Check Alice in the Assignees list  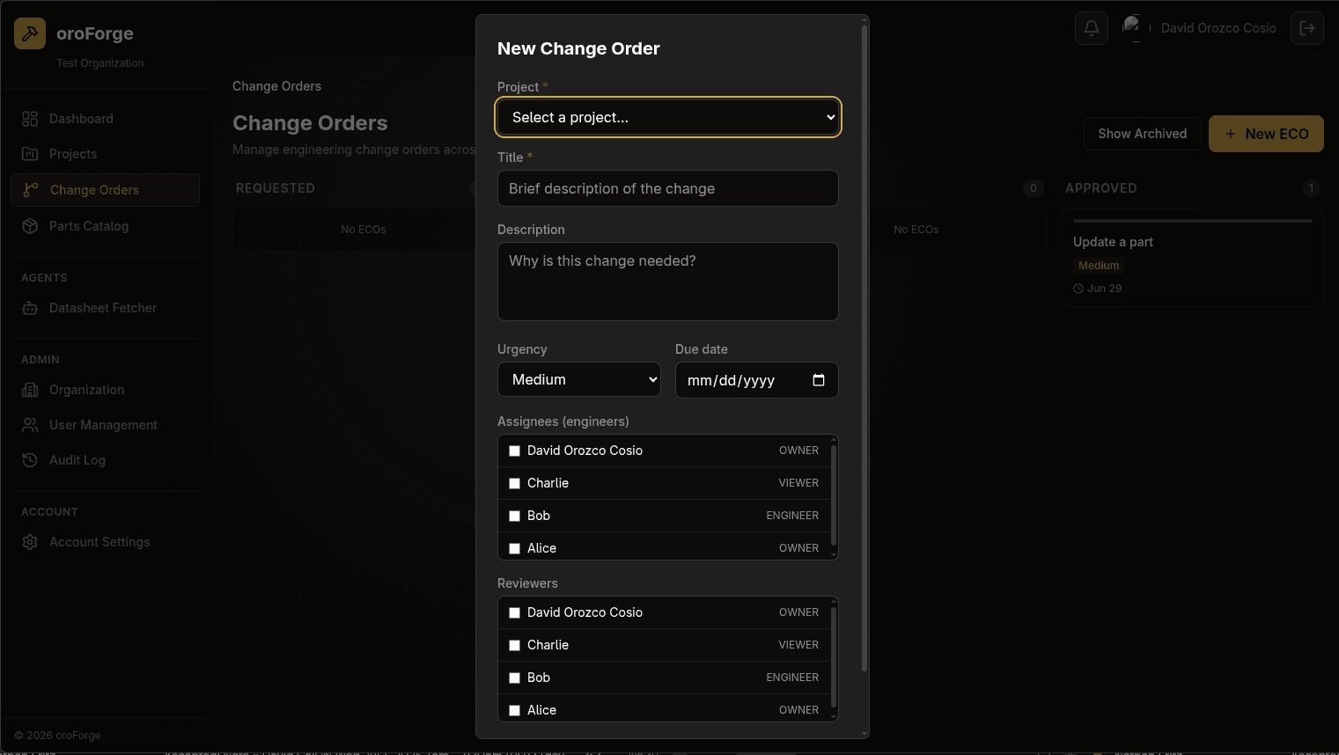(x=515, y=548)
